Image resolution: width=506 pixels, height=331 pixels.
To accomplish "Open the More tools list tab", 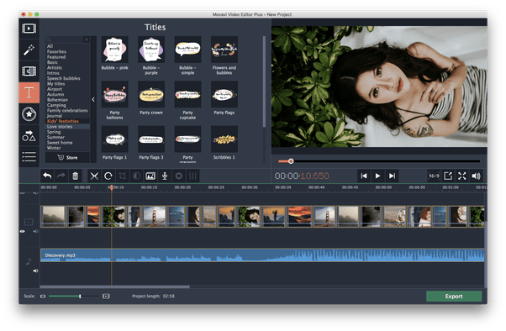I will click(x=29, y=157).
